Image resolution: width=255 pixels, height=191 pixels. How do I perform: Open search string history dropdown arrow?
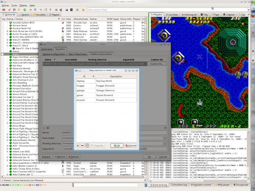pos(248,10)
